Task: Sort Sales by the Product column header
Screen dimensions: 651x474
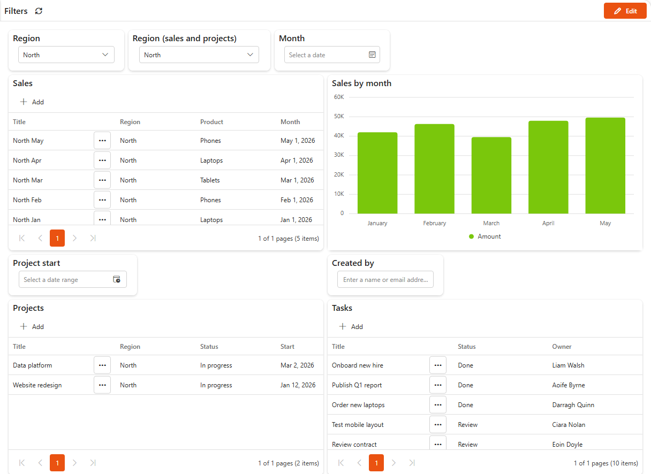Action: (211, 122)
